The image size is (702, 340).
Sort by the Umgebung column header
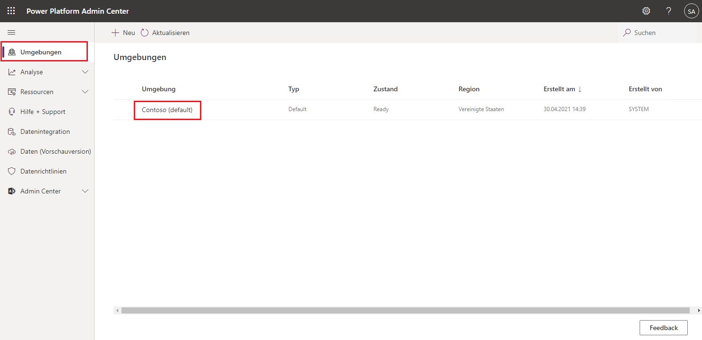[158, 89]
